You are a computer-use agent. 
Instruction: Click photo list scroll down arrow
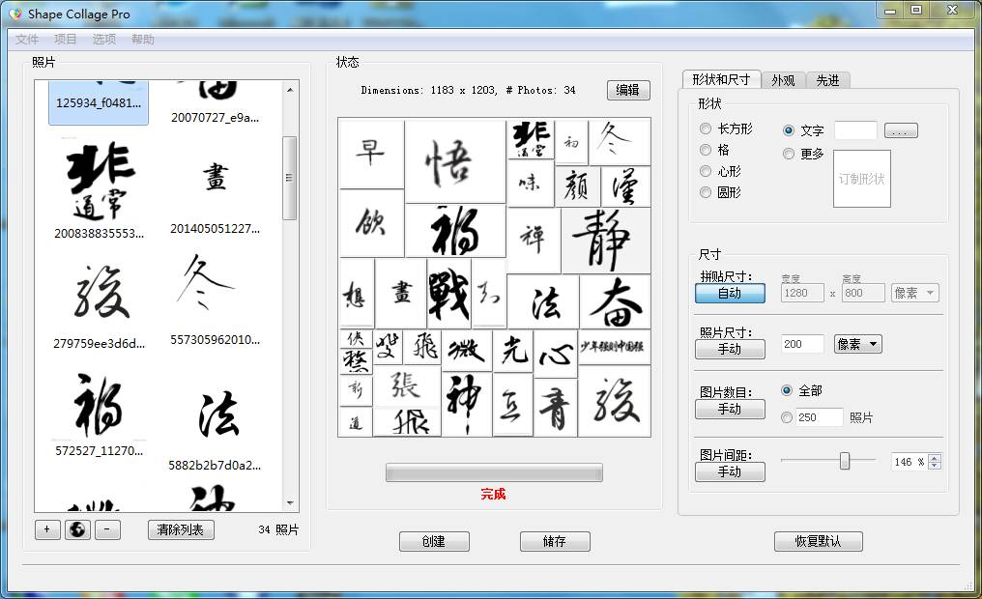[x=290, y=503]
